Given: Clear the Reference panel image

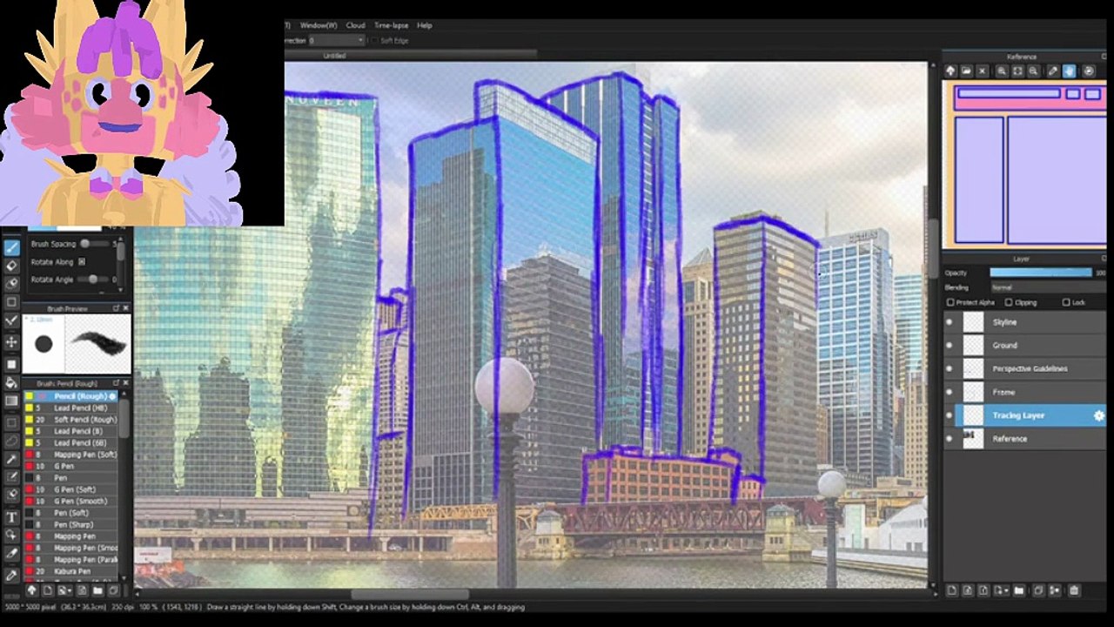Looking at the screenshot, I should click(x=983, y=71).
